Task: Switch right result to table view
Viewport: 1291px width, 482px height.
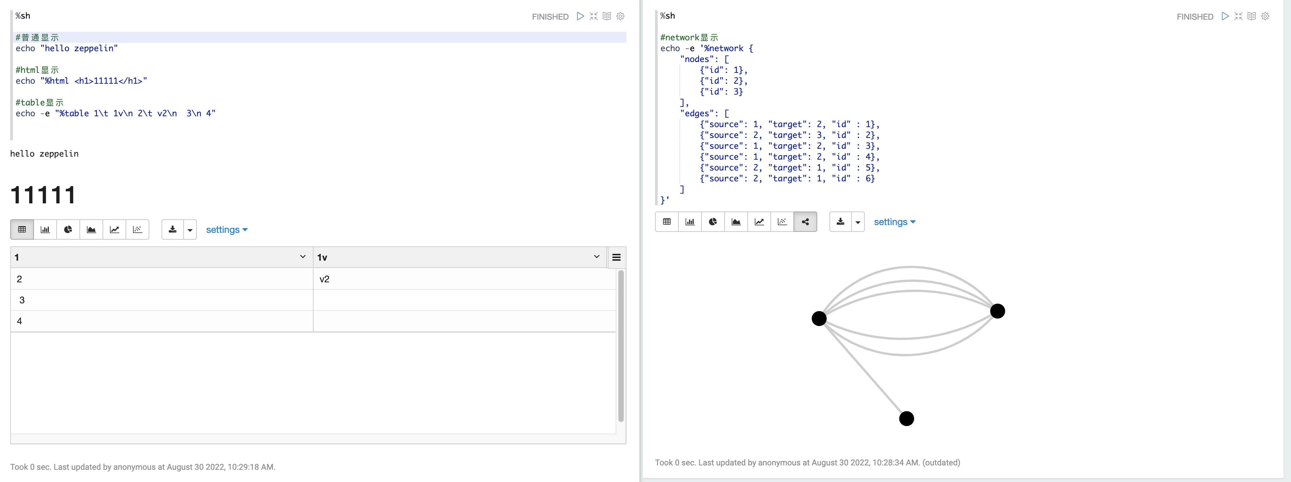Action: (x=667, y=222)
